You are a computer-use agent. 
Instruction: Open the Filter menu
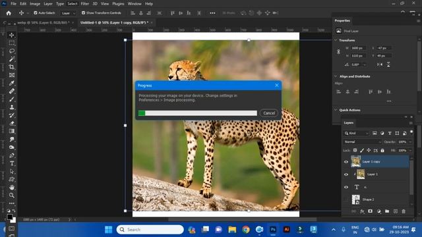[x=85, y=4]
